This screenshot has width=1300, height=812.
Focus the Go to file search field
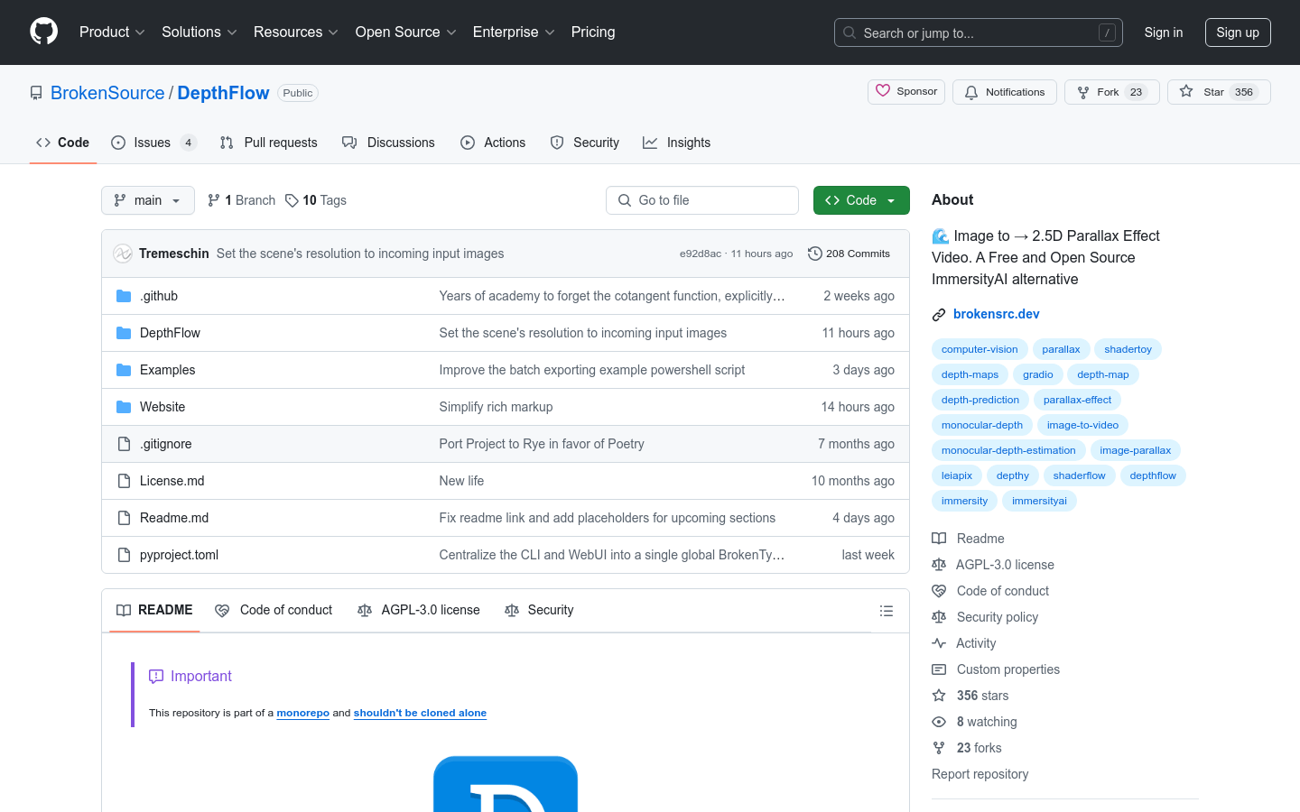pos(702,200)
